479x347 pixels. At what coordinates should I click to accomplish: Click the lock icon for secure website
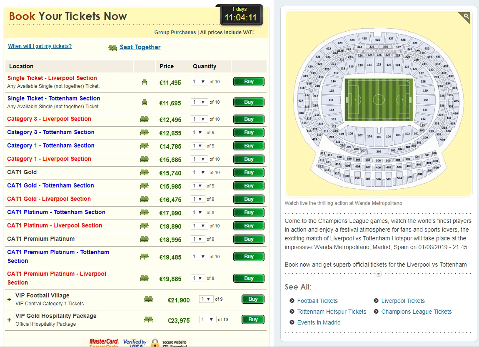tap(155, 343)
